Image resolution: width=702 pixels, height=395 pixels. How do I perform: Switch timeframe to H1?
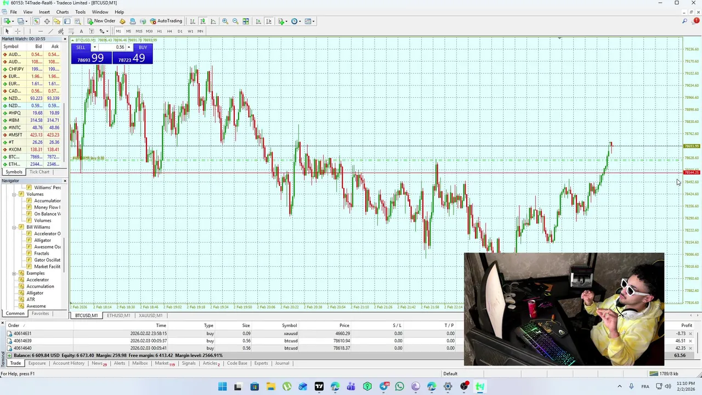pos(160,31)
